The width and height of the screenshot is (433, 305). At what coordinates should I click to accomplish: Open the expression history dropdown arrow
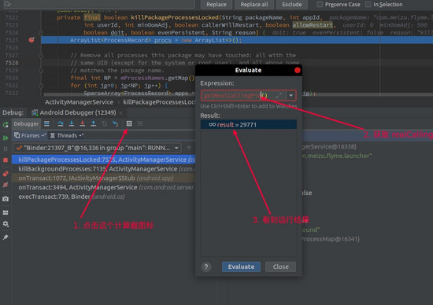pos(291,96)
